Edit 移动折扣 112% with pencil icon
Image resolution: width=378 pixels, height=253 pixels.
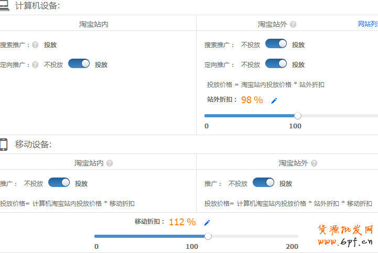point(207,223)
